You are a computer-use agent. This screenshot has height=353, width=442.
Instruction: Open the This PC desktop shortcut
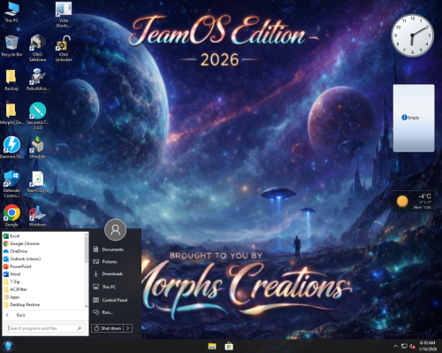[11, 12]
